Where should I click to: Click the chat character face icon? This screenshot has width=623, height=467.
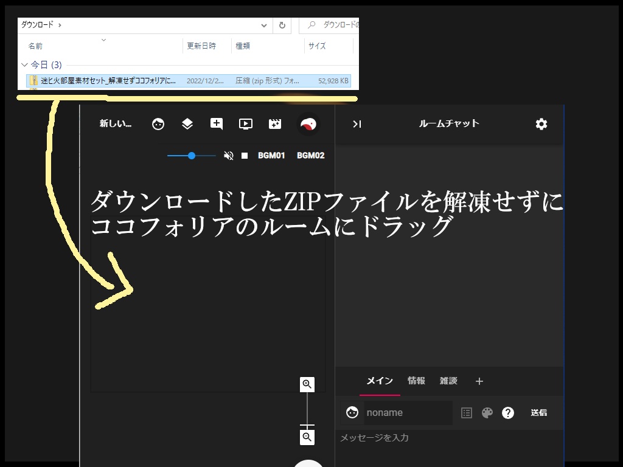tap(352, 413)
